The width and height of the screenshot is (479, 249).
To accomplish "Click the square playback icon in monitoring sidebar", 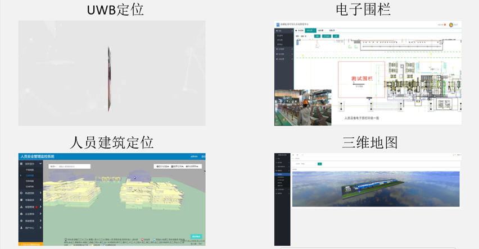I will (x=21, y=193).
